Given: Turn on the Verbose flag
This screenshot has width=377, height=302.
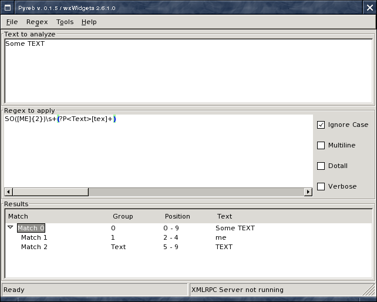Looking at the screenshot, I should pos(321,186).
